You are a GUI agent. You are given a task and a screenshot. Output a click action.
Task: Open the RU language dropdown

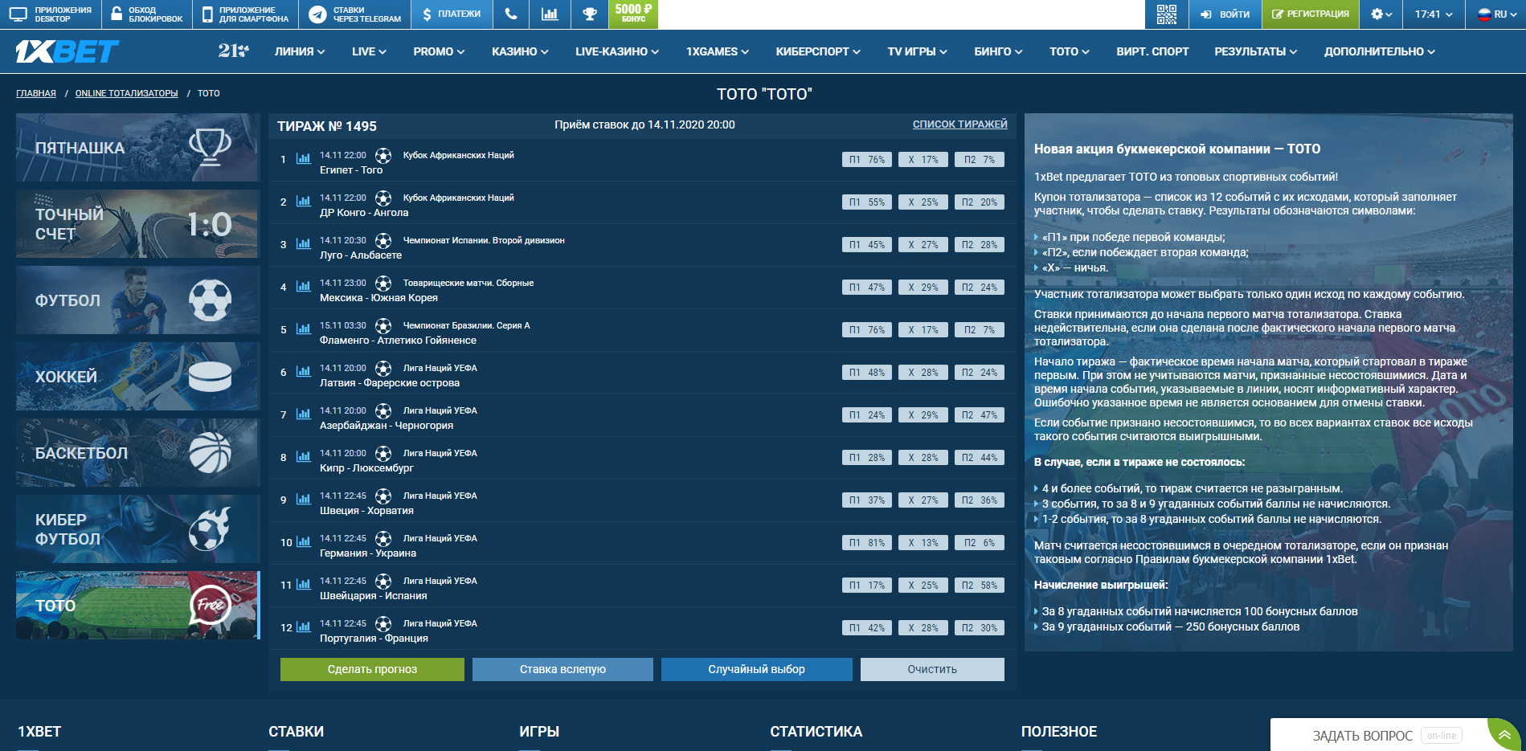click(x=1498, y=14)
